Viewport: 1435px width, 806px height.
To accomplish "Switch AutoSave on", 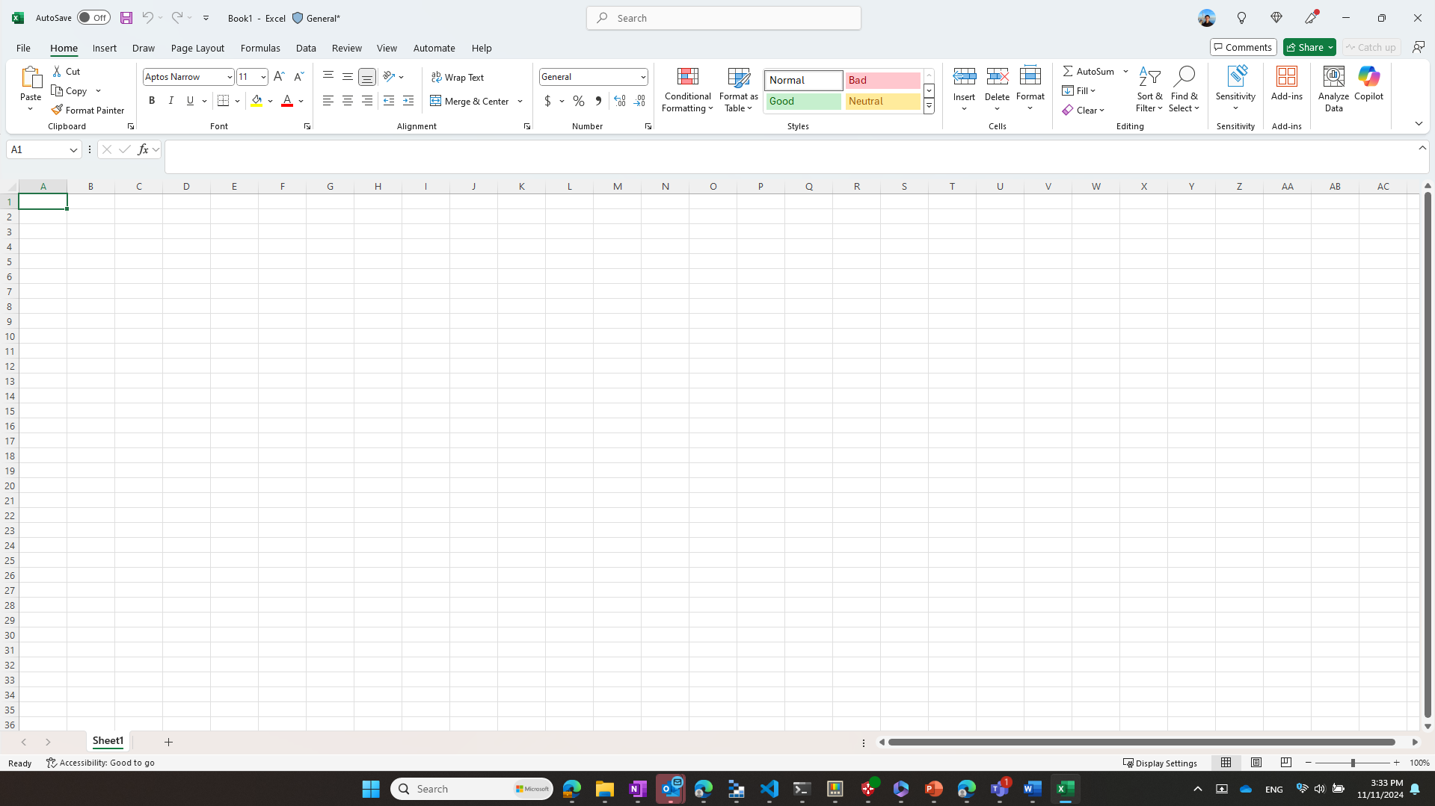I will click(x=93, y=17).
